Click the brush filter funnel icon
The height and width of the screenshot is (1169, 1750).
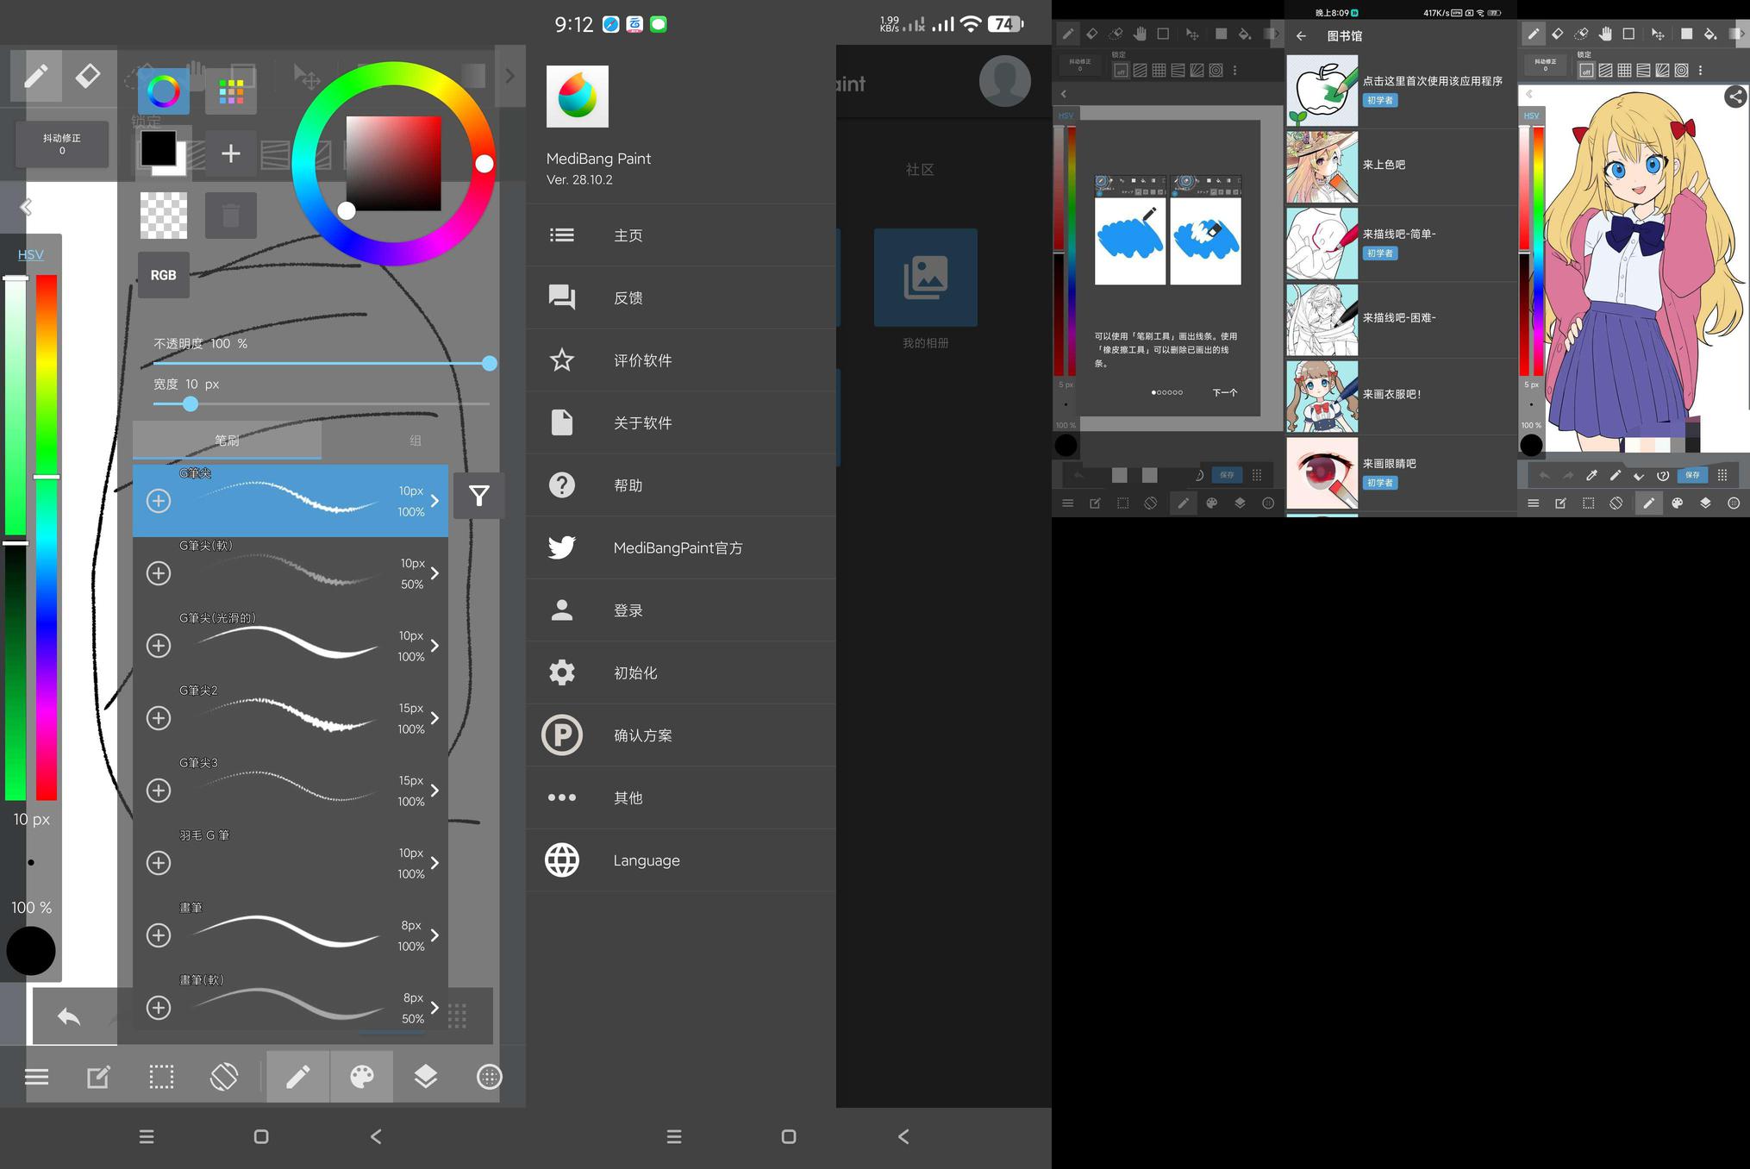pyautogui.click(x=479, y=496)
